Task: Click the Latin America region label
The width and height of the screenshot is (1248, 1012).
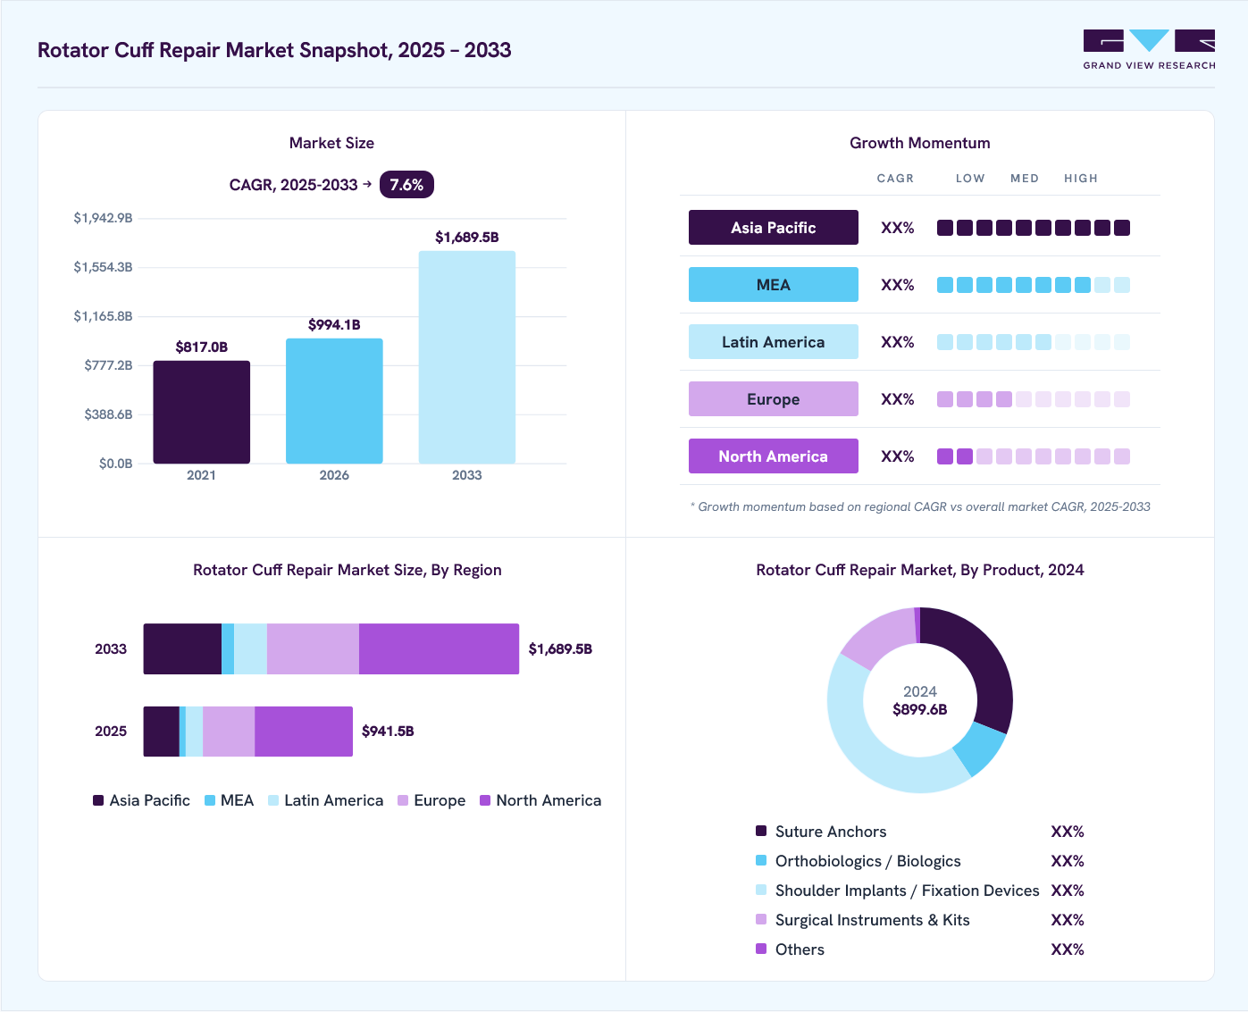Action: pyautogui.click(x=774, y=342)
